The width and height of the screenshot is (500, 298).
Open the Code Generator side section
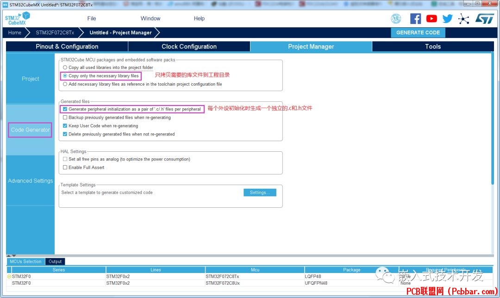coord(30,130)
